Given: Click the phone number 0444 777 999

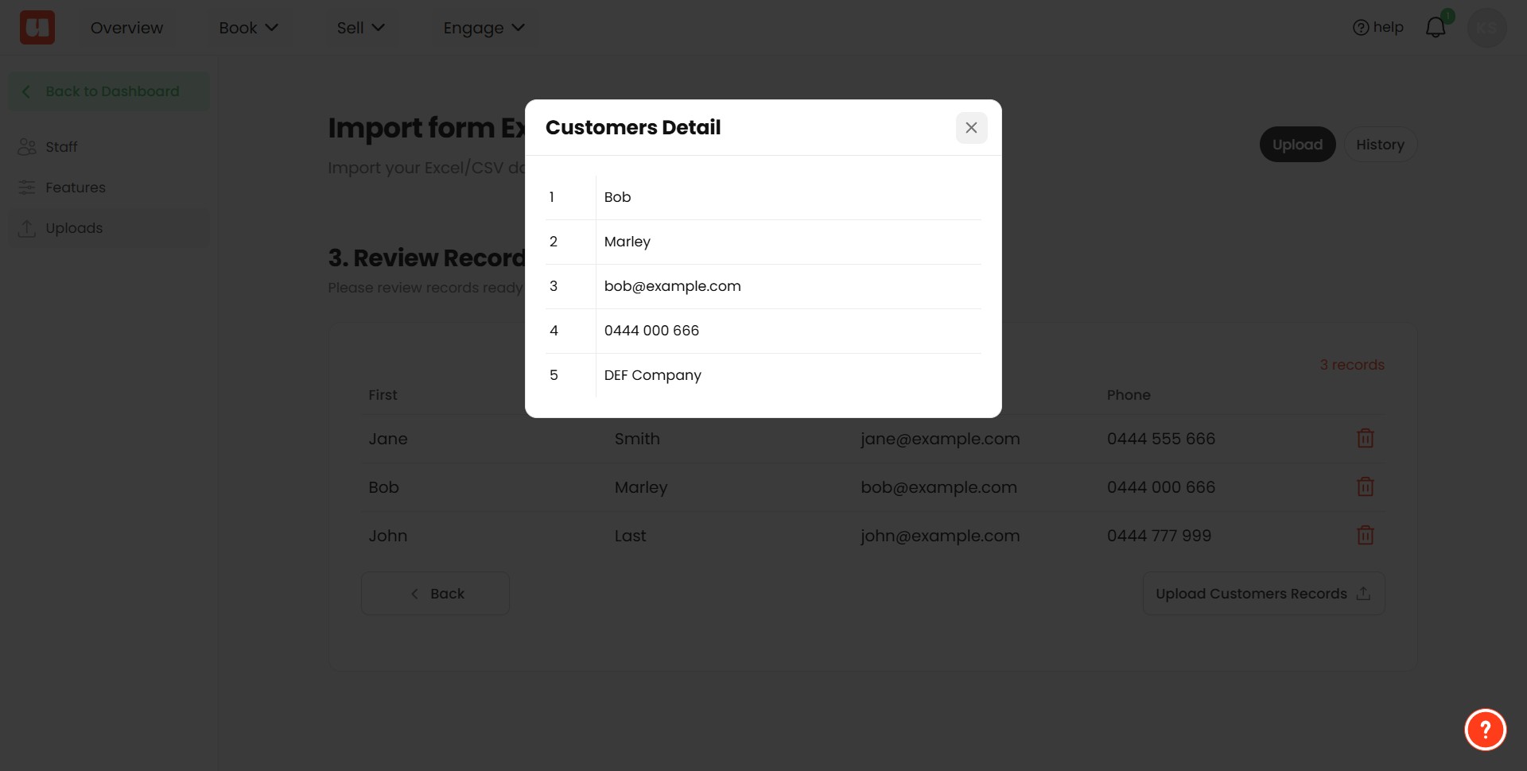Looking at the screenshot, I should tap(1159, 536).
